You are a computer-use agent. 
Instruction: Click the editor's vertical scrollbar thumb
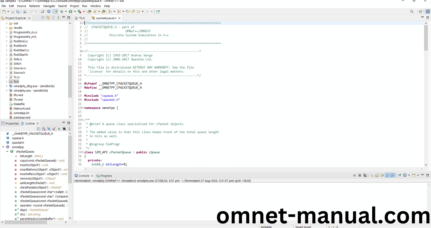coord(426,38)
